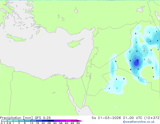160x124 pixels.
Task: Click the '(12+372)' forecast run text
Action: point(152,118)
